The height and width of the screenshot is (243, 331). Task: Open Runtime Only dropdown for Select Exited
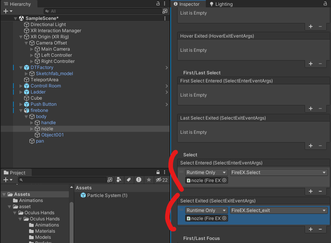[207, 210]
